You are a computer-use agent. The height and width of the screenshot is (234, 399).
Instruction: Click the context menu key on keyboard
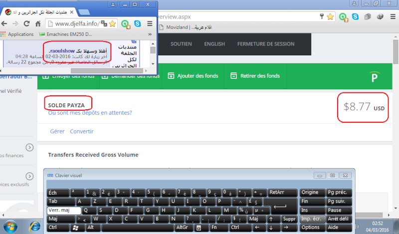[202, 228]
